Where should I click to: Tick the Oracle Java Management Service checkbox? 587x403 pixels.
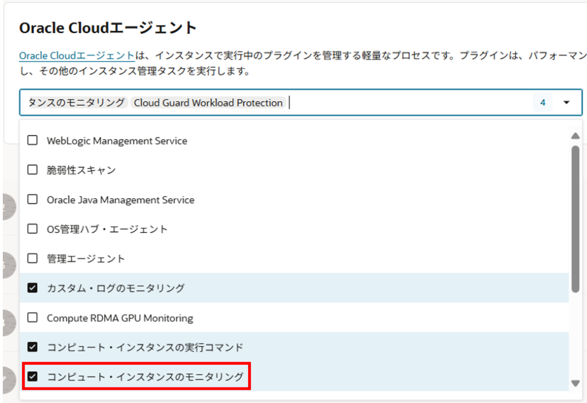[x=33, y=200]
